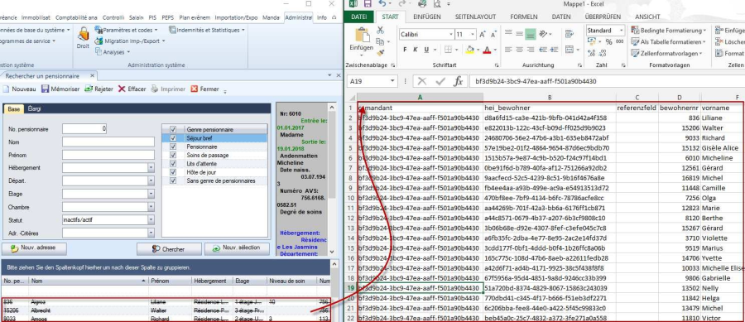The height and width of the screenshot is (322, 745).
Task: Undo last action in Excel
Action: click(382, 4)
